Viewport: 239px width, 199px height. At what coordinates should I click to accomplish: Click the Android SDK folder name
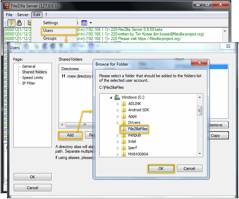click(139, 110)
